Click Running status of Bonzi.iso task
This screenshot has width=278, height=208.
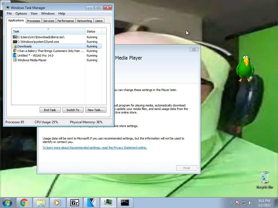pos(92,37)
